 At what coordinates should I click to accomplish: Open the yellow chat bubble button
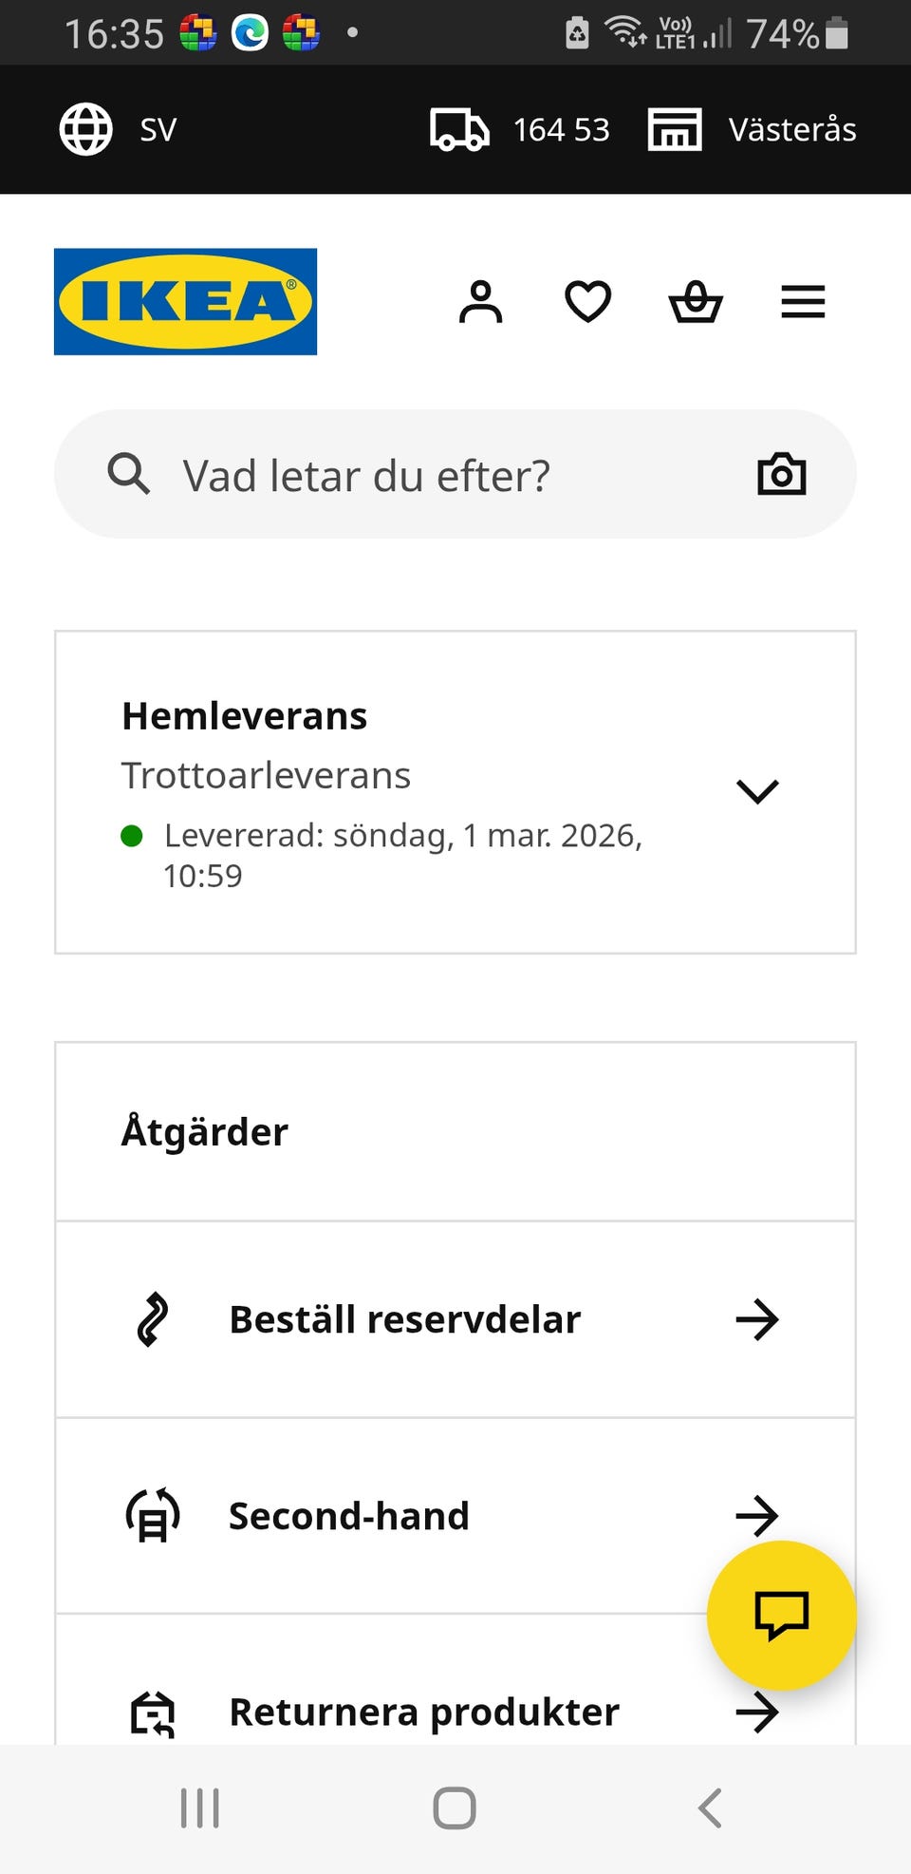(782, 1615)
